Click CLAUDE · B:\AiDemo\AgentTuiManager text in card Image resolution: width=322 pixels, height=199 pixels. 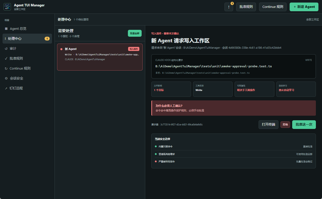(85, 59)
